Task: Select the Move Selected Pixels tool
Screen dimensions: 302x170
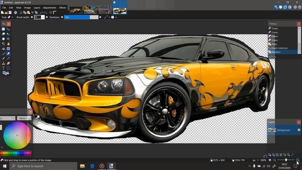Action: [x=8, y=29]
